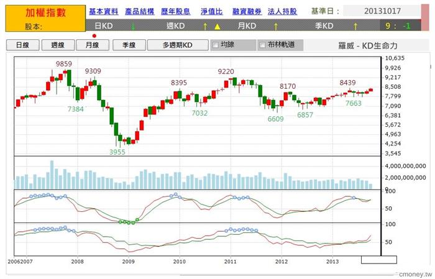Click the yellow up arrow beside 月KD
The image size is (435, 279).
(276, 26)
